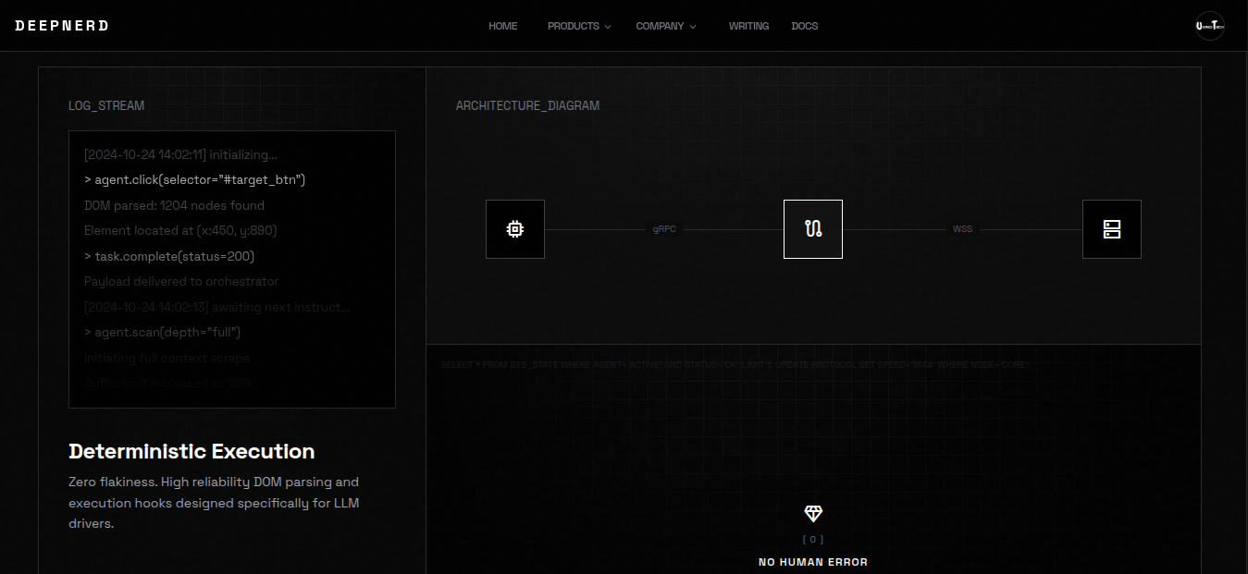1248x574 pixels.
Task: Click the diamond icon above NO HUMAN ERROR
Action: pos(813,514)
